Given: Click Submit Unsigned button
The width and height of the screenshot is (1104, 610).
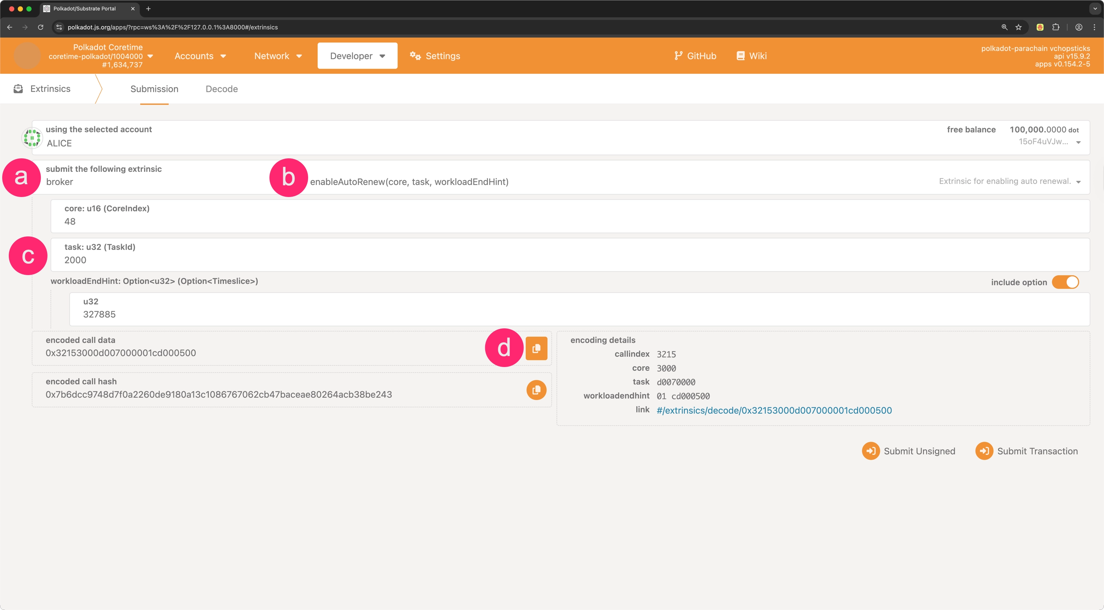Looking at the screenshot, I should [909, 451].
